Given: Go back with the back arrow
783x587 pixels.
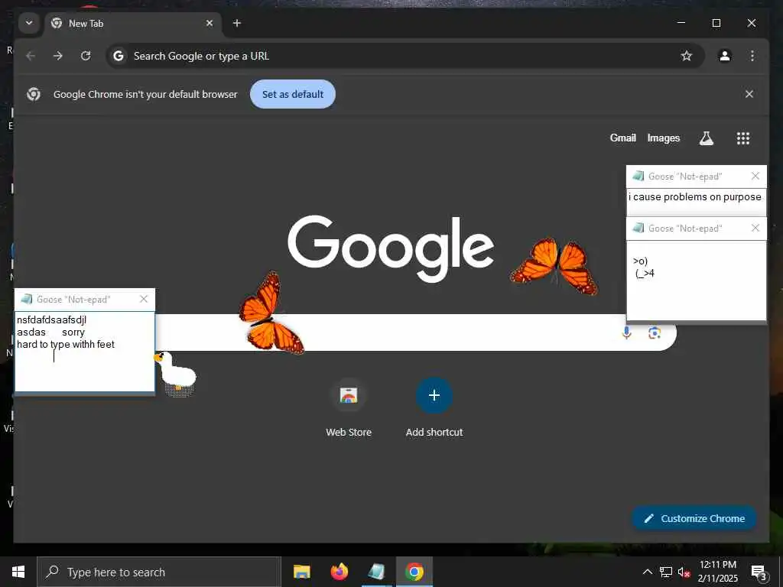Looking at the screenshot, I should coord(31,56).
